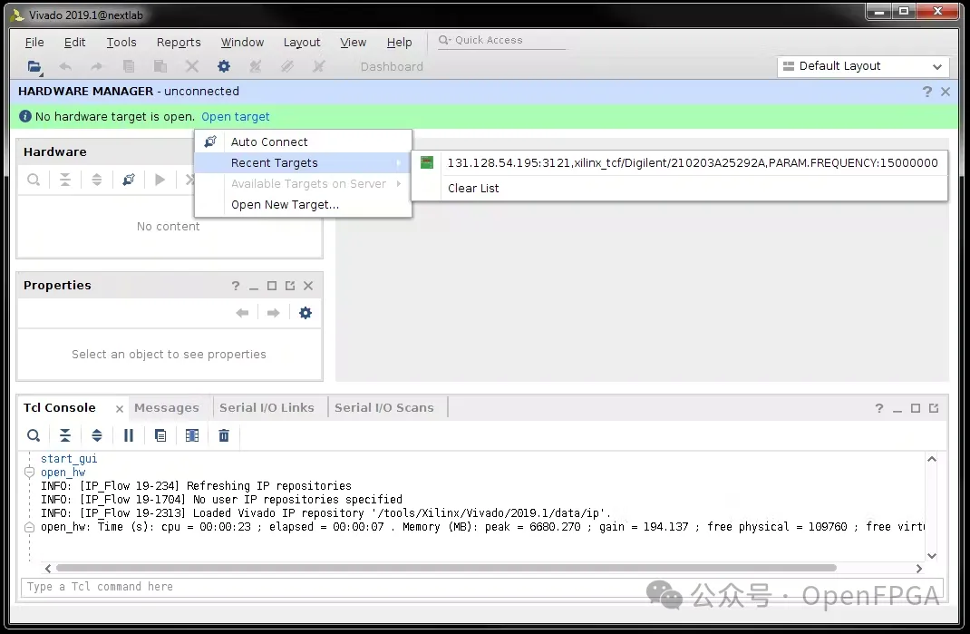Clear the Tcl Console with trash icon
Image resolution: width=970 pixels, height=634 pixels.
(224, 436)
